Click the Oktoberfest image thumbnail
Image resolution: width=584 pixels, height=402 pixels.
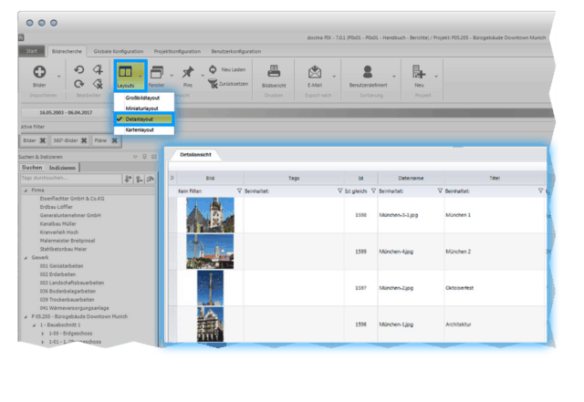point(211,288)
